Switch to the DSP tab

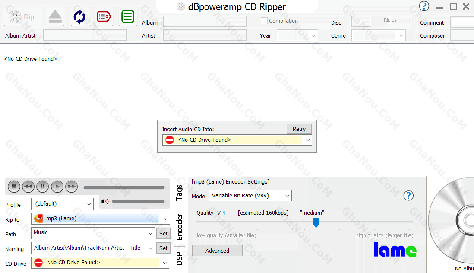click(x=179, y=259)
